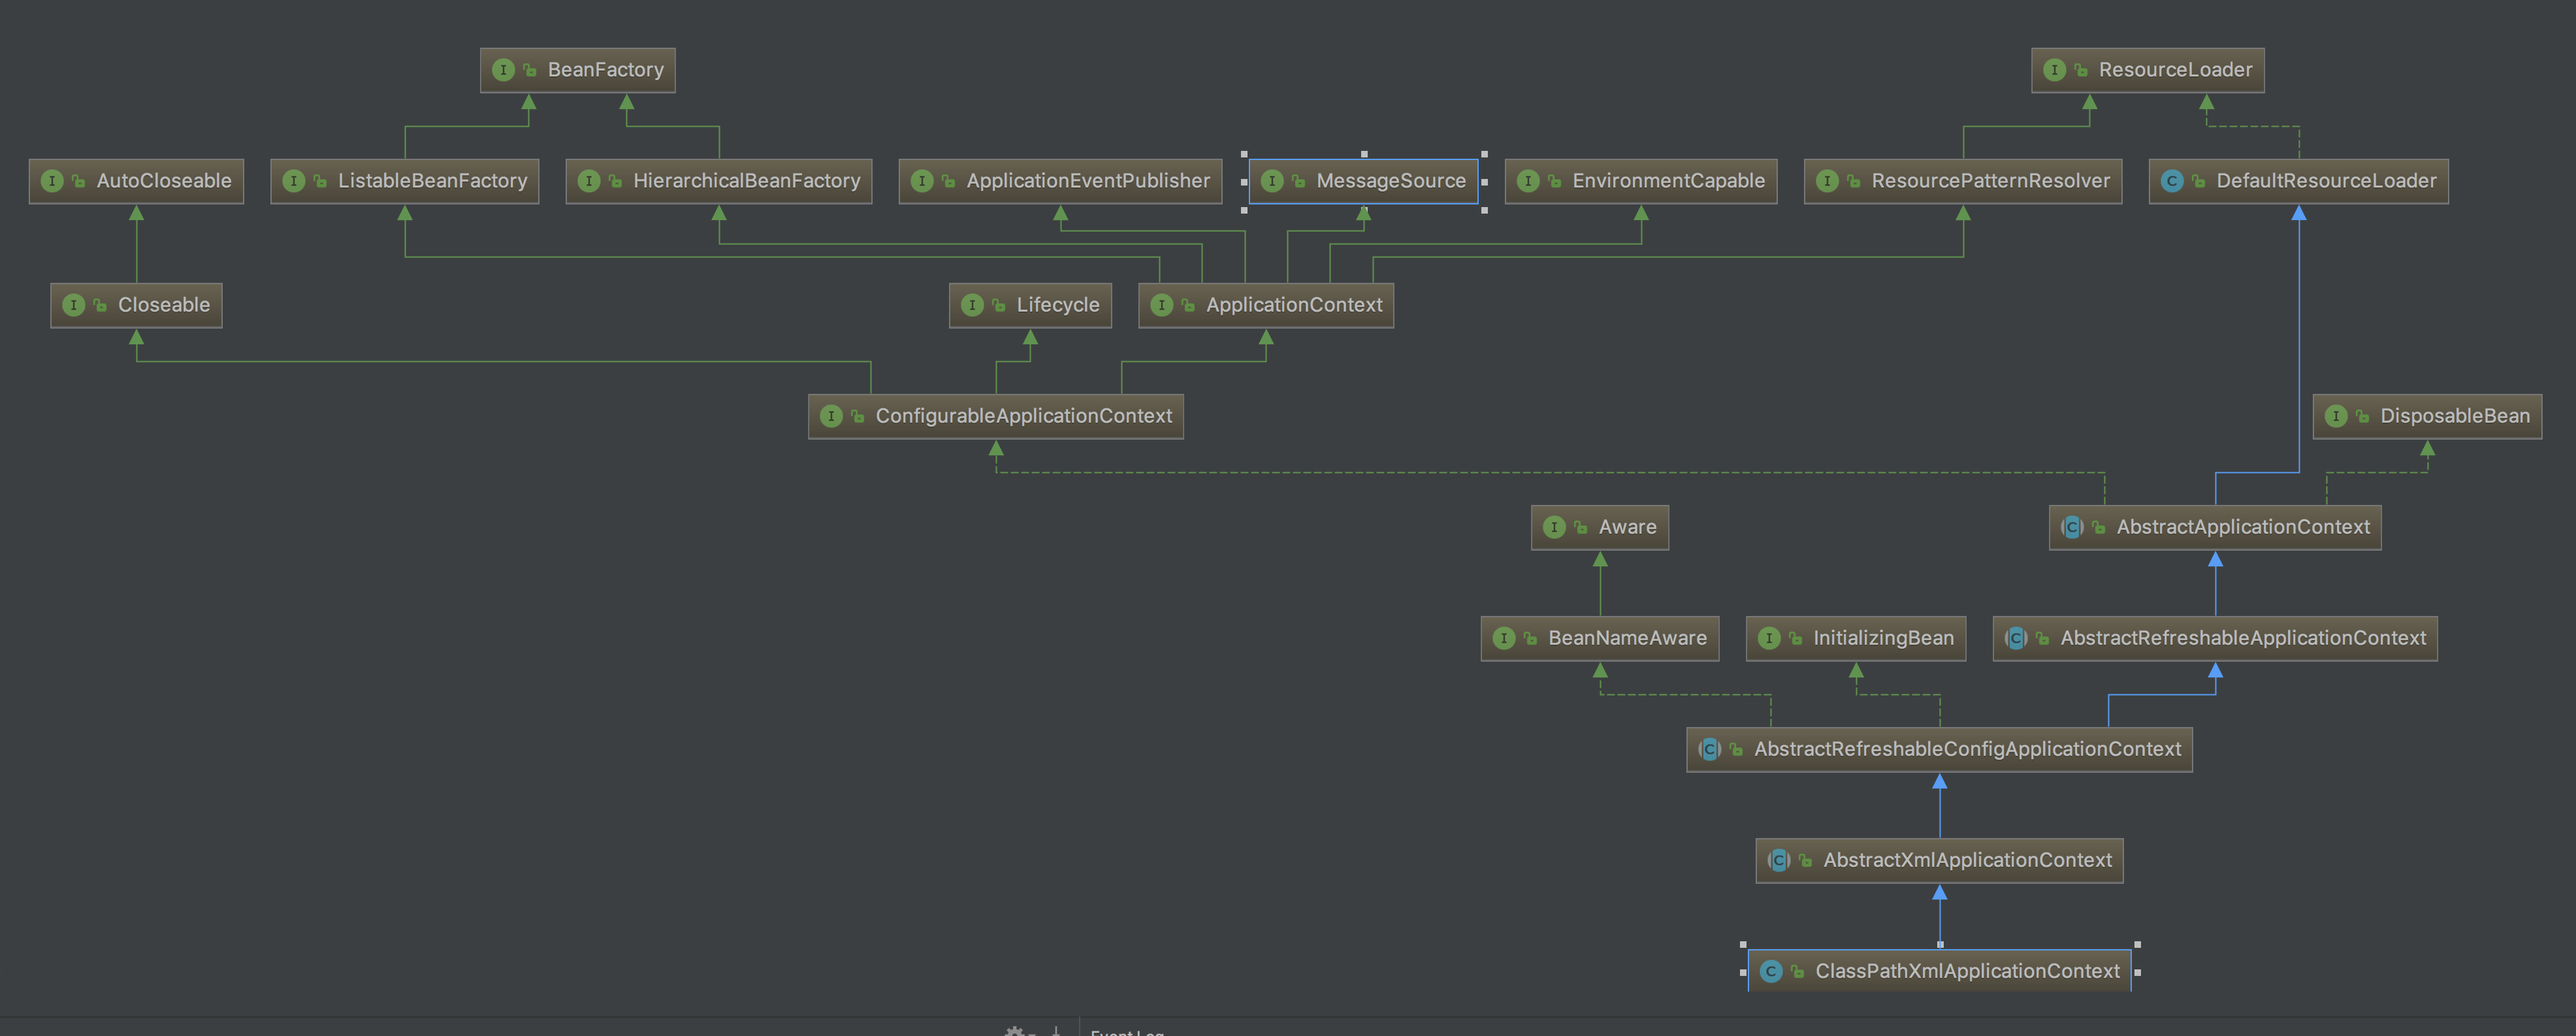The width and height of the screenshot is (2576, 1036).
Task: Click the interface icon beside InitializingBean
Action: [1769, 638]
